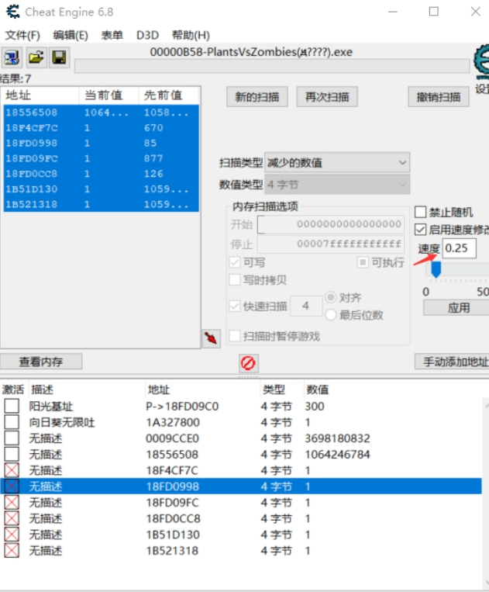489x592 pixels.
Task: Enable the 写时拷贝 checkbox
Action: pyautogui.click(x=235, y=280)
